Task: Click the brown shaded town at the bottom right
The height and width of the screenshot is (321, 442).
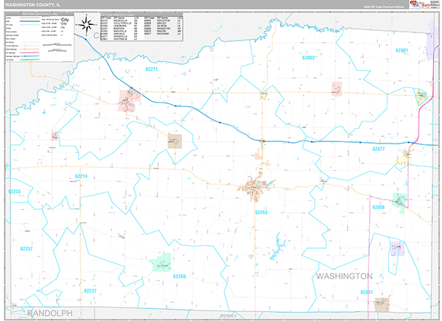Action: click(382, 305)
